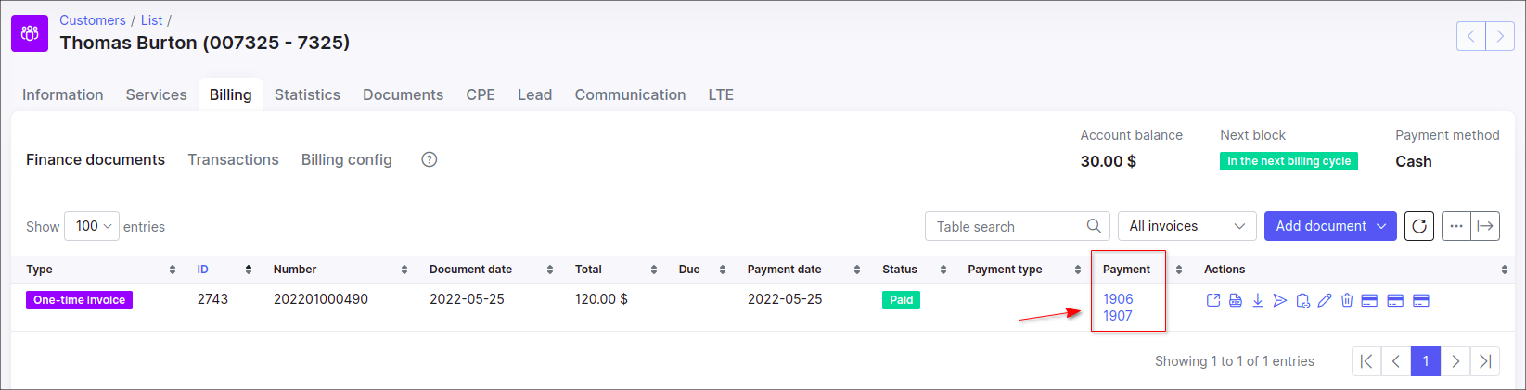Open payment link 1906
This screenshot has height=390, width=1526.
[x=1118, y=299]
